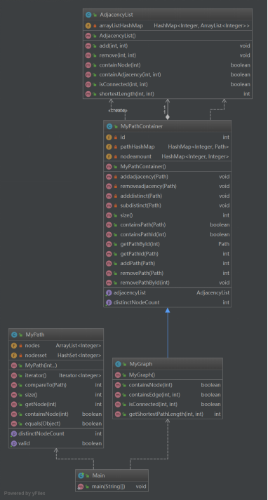Select the MyPathContainer() constructor
268x500 pixels.
167,166
